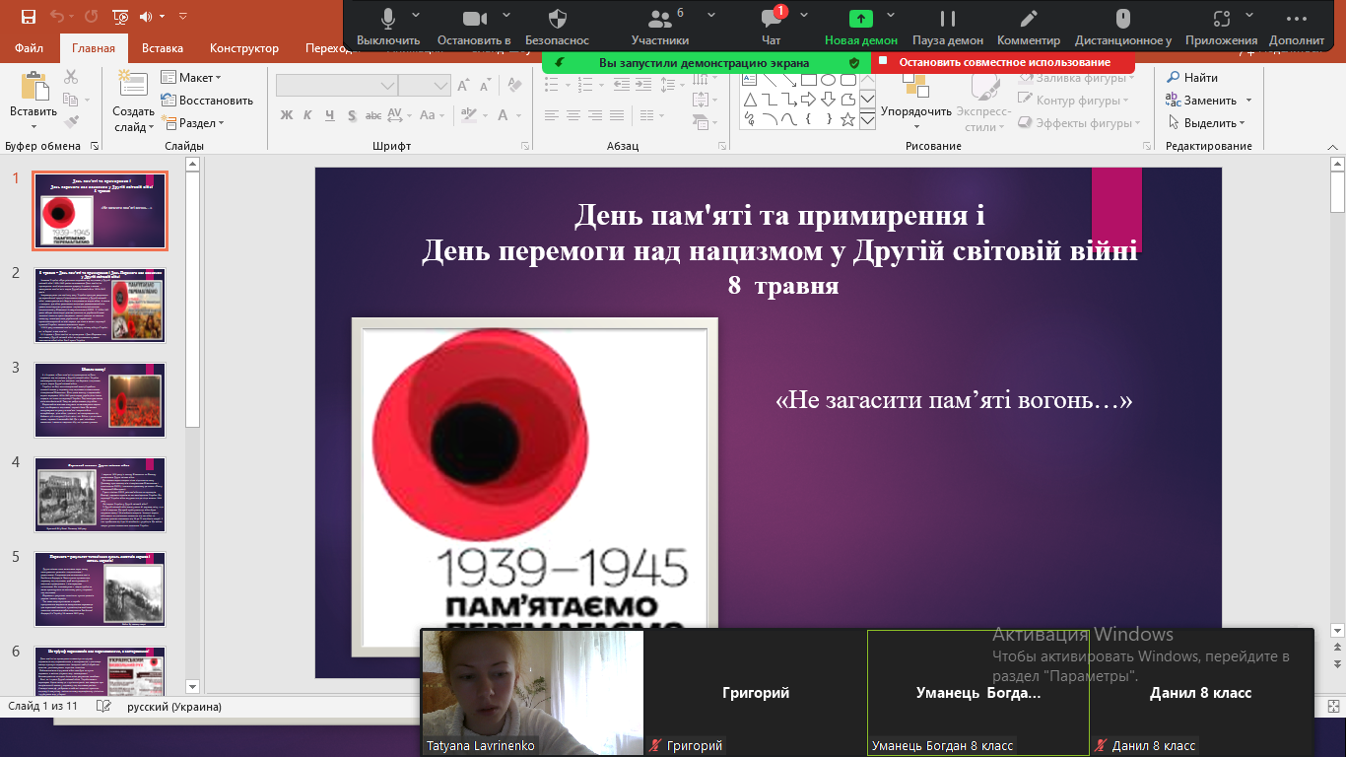
Task: Open the Файл tab
Action: [30, 48]
